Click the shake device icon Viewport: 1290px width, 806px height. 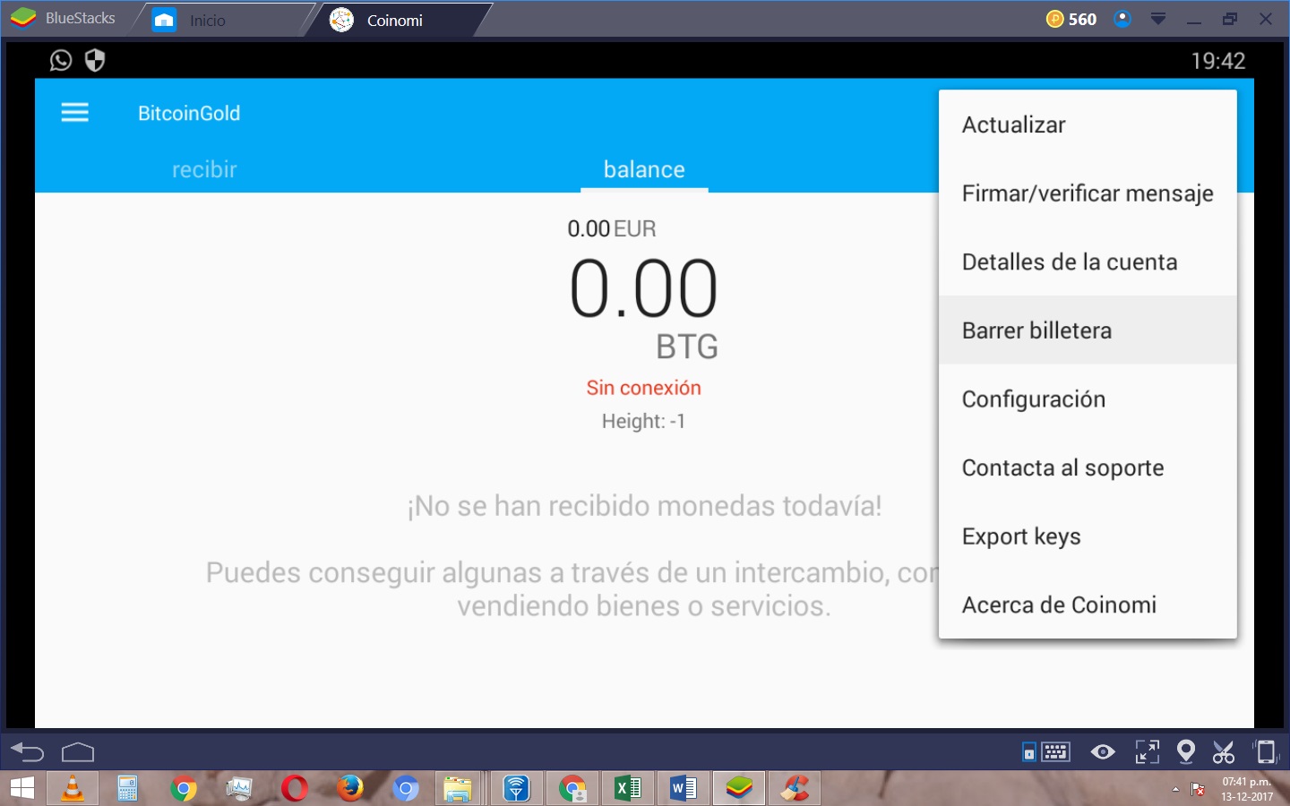coord(1265,751)
